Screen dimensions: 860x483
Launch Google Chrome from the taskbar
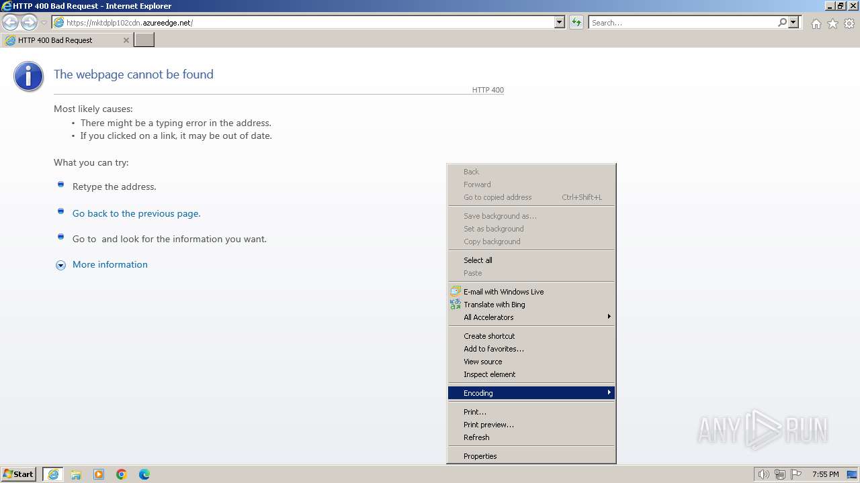click(122, 474)
